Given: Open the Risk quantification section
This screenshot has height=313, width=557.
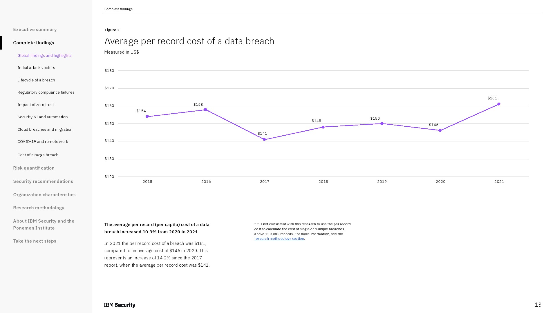Looking at the screenshot, I should point(34,168).
